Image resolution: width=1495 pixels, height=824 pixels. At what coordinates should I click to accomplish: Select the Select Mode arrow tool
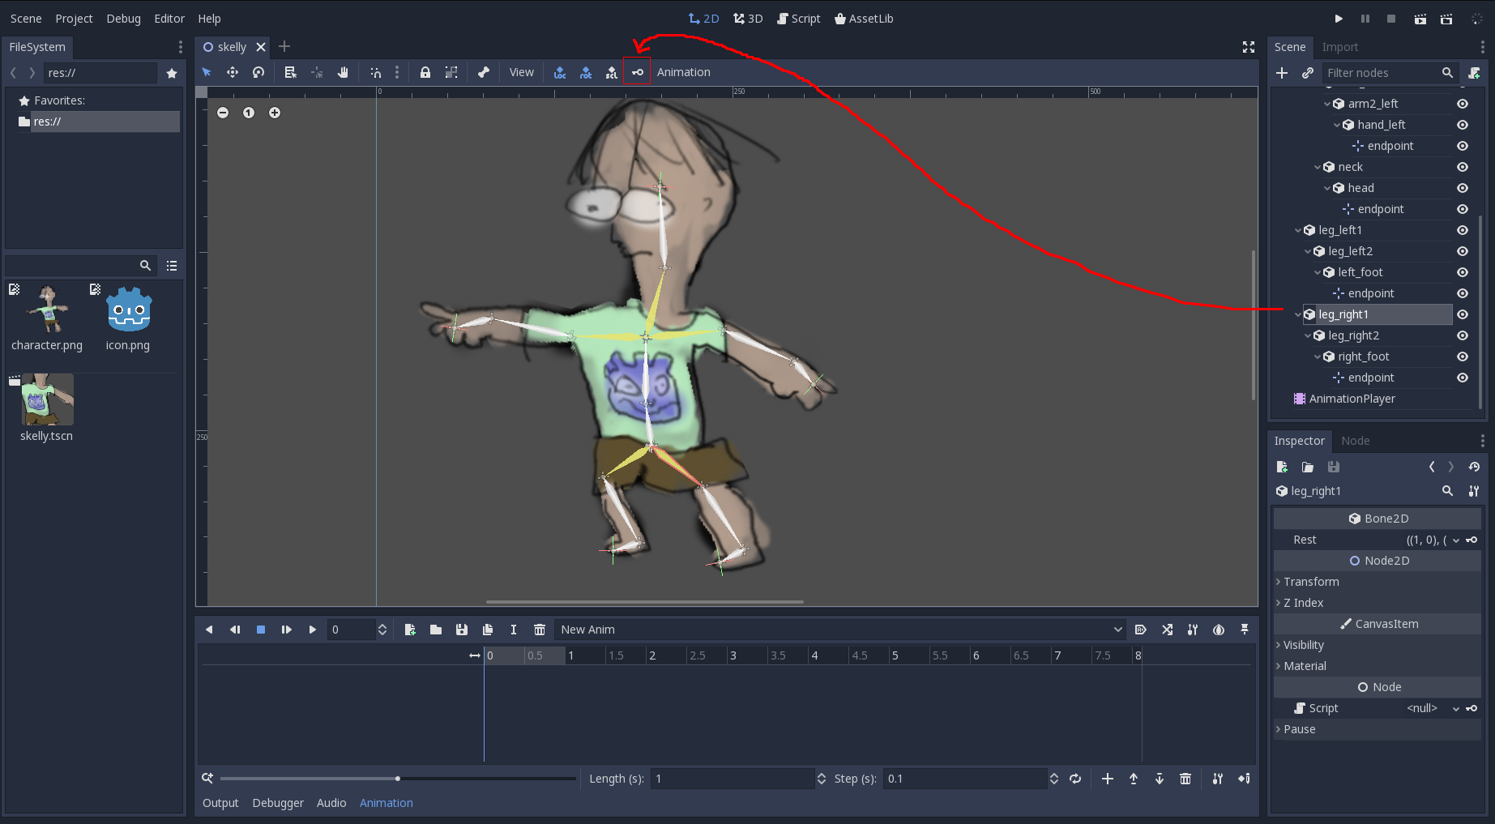click(207, 72)
